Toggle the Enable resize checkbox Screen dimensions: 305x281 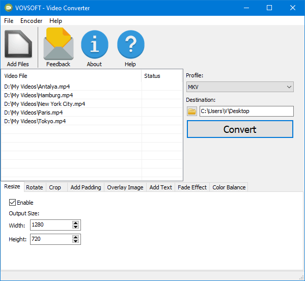(x=12, y=203)
